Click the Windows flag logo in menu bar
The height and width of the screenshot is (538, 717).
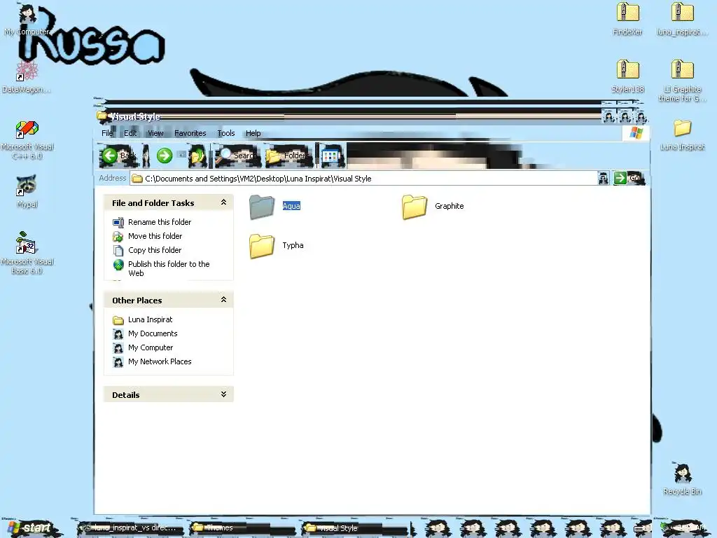[x=636, y=133]
